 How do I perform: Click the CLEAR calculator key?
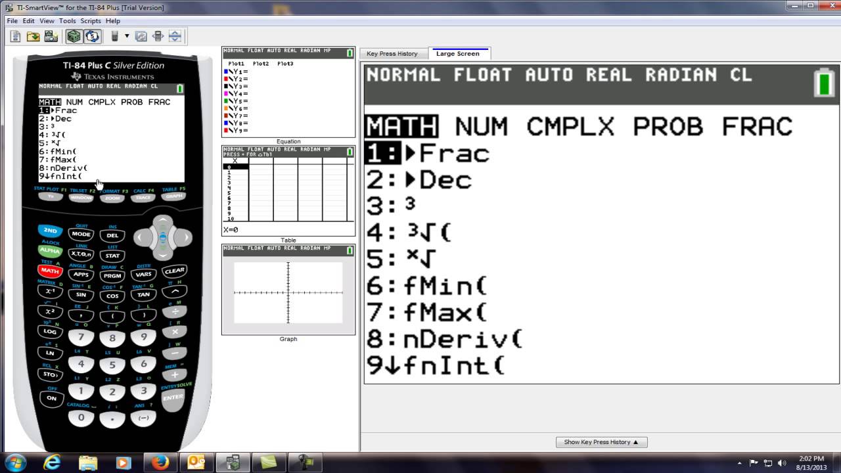pyautogui.click(x=174, y=271)
